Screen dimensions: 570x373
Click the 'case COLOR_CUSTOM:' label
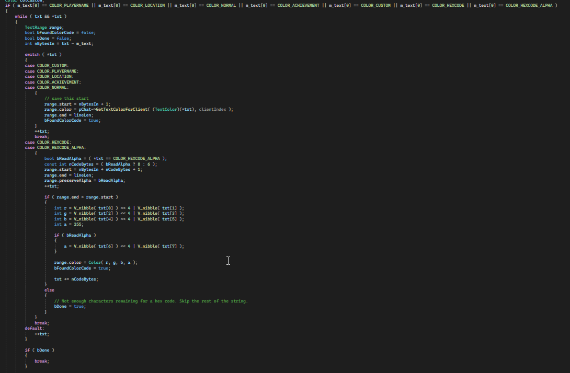[47, 66]
